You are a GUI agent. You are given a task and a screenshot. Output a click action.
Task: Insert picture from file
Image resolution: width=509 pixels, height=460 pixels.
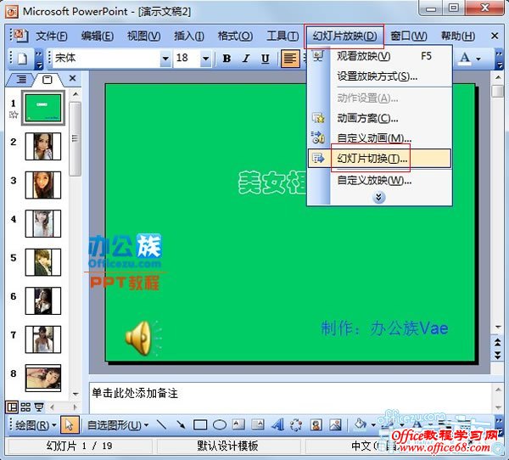tap(335, 424)
